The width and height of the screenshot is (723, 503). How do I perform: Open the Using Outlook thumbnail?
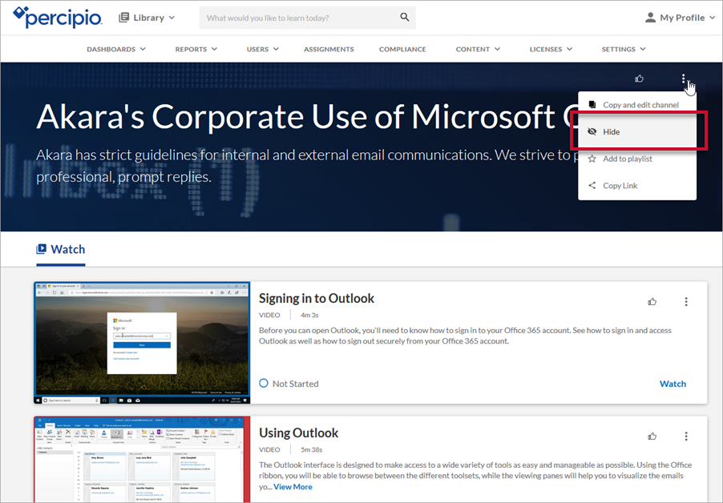pyautogui.click(x=142, y=459)
